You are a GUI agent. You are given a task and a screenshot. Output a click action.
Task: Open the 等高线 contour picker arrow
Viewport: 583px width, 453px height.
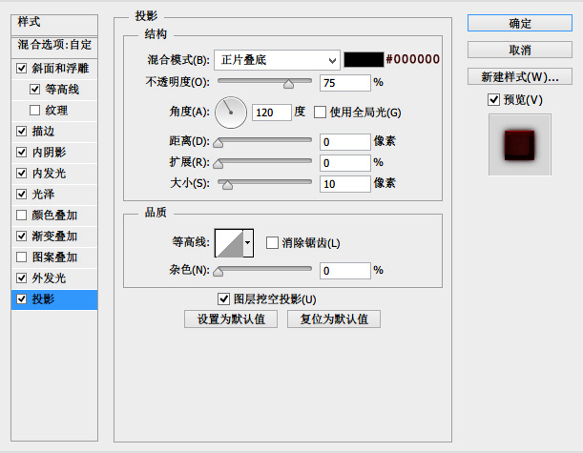click(x=248, y=243)
